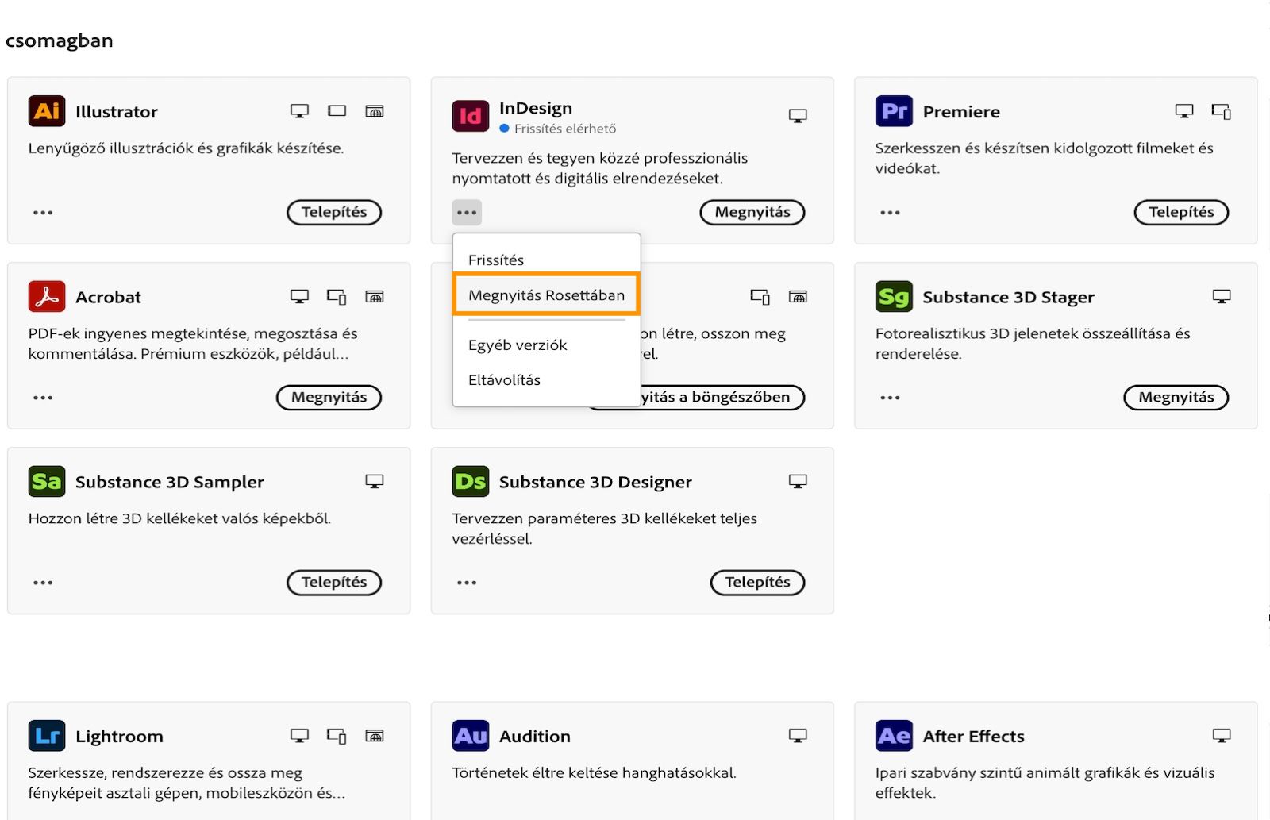Click the Illustrator card title
The width and height of the screenshot is (1270, 820).
point(117,112)
